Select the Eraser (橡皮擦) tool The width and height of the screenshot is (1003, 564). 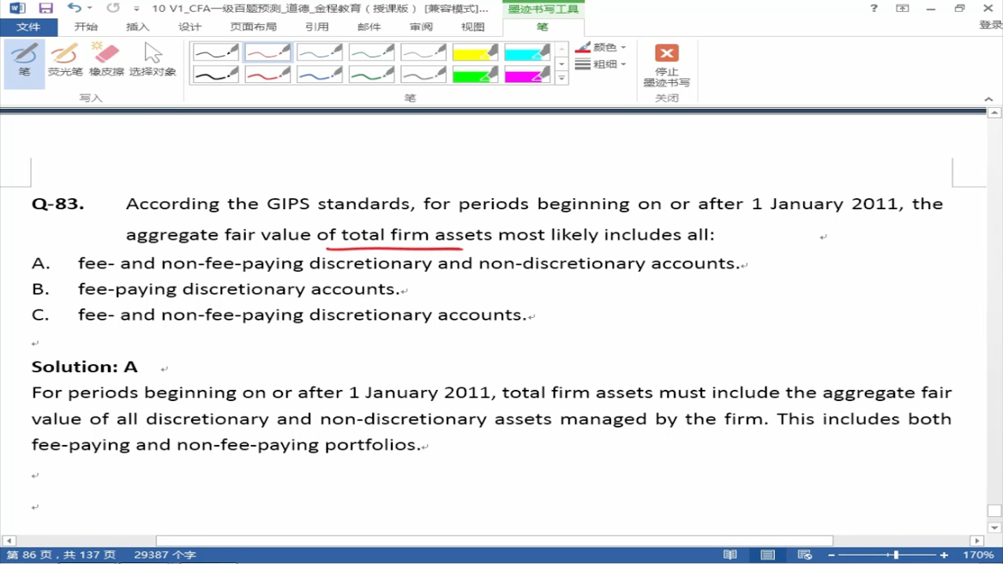click(106, 61)
